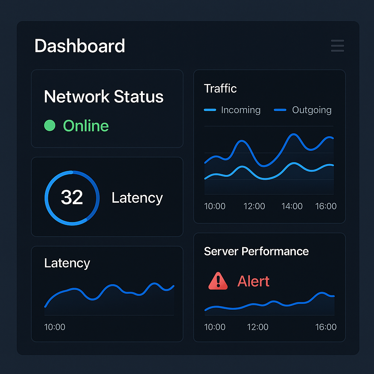
Task: Click the red Alert text
Action: click(x=253, y=281)
